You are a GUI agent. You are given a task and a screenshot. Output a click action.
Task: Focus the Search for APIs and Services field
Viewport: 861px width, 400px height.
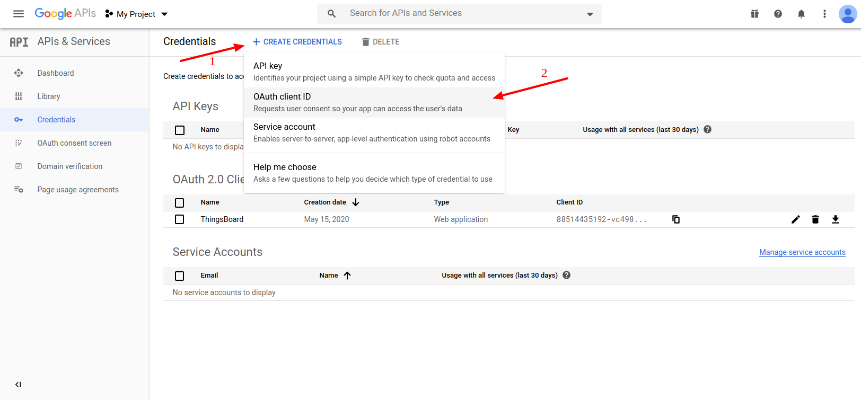coord(456,13)
